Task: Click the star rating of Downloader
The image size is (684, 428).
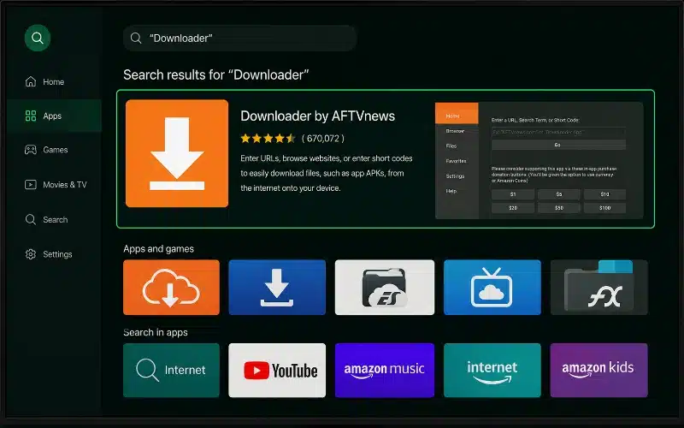Action: coord(268,139)
